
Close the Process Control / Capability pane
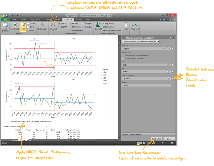174,37
